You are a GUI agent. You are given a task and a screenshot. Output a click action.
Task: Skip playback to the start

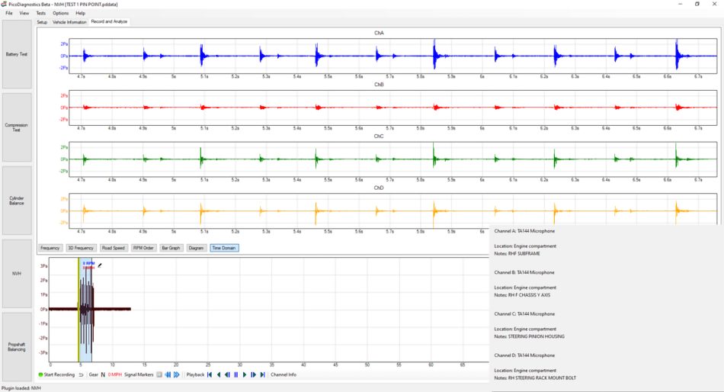coord(210,374)
